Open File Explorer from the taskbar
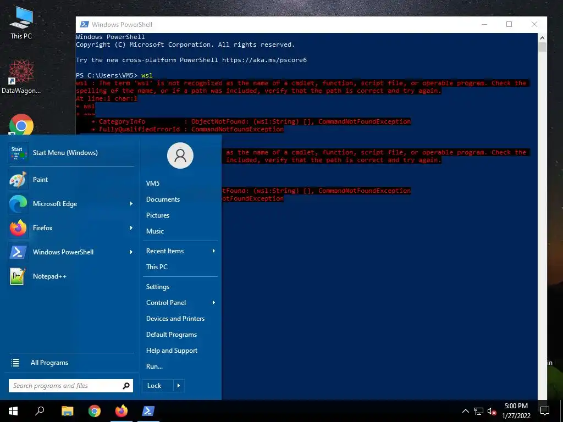563x422 pixels. tap(67, 411)
